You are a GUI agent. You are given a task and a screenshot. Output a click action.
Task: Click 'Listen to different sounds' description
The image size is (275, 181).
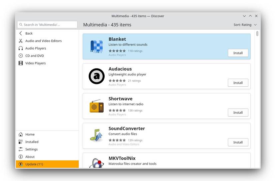[128, 45]
